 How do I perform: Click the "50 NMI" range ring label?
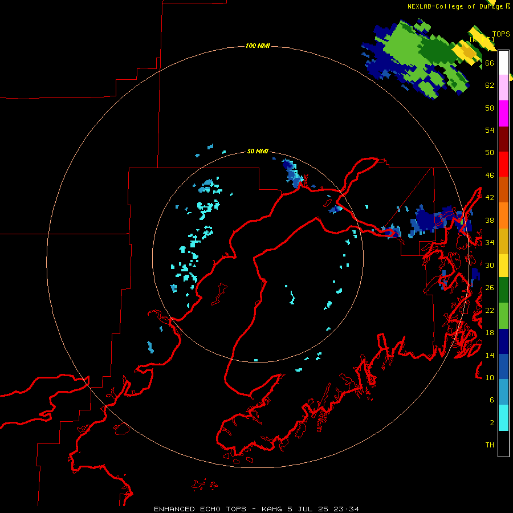tap(258, 151)
